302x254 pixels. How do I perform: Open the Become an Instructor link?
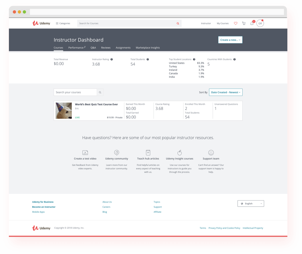(44, 207)
